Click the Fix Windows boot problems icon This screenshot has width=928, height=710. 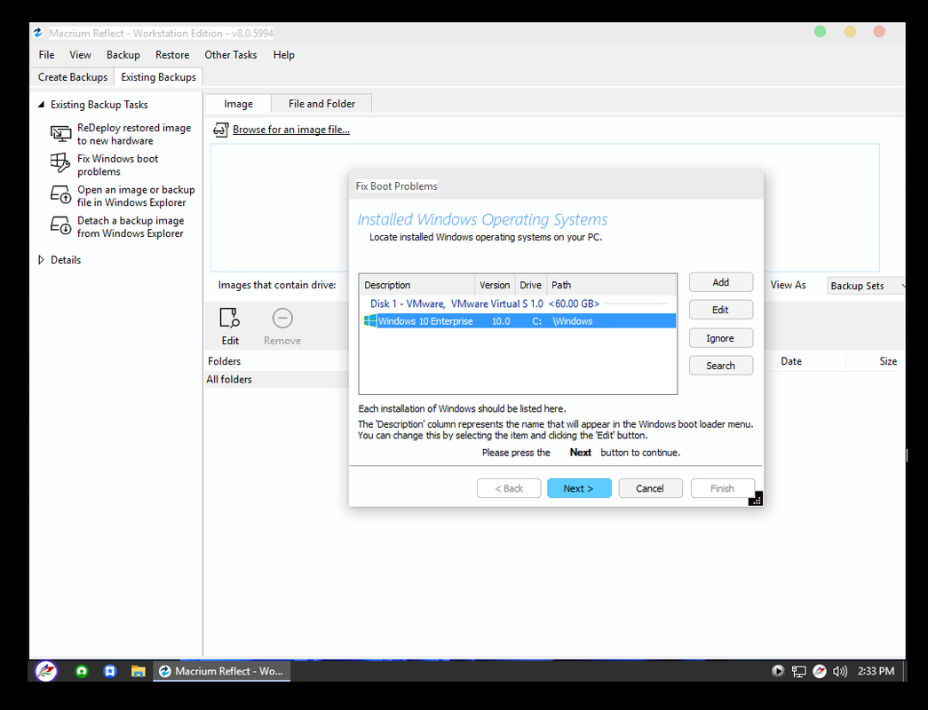click(x=60, y=163)
